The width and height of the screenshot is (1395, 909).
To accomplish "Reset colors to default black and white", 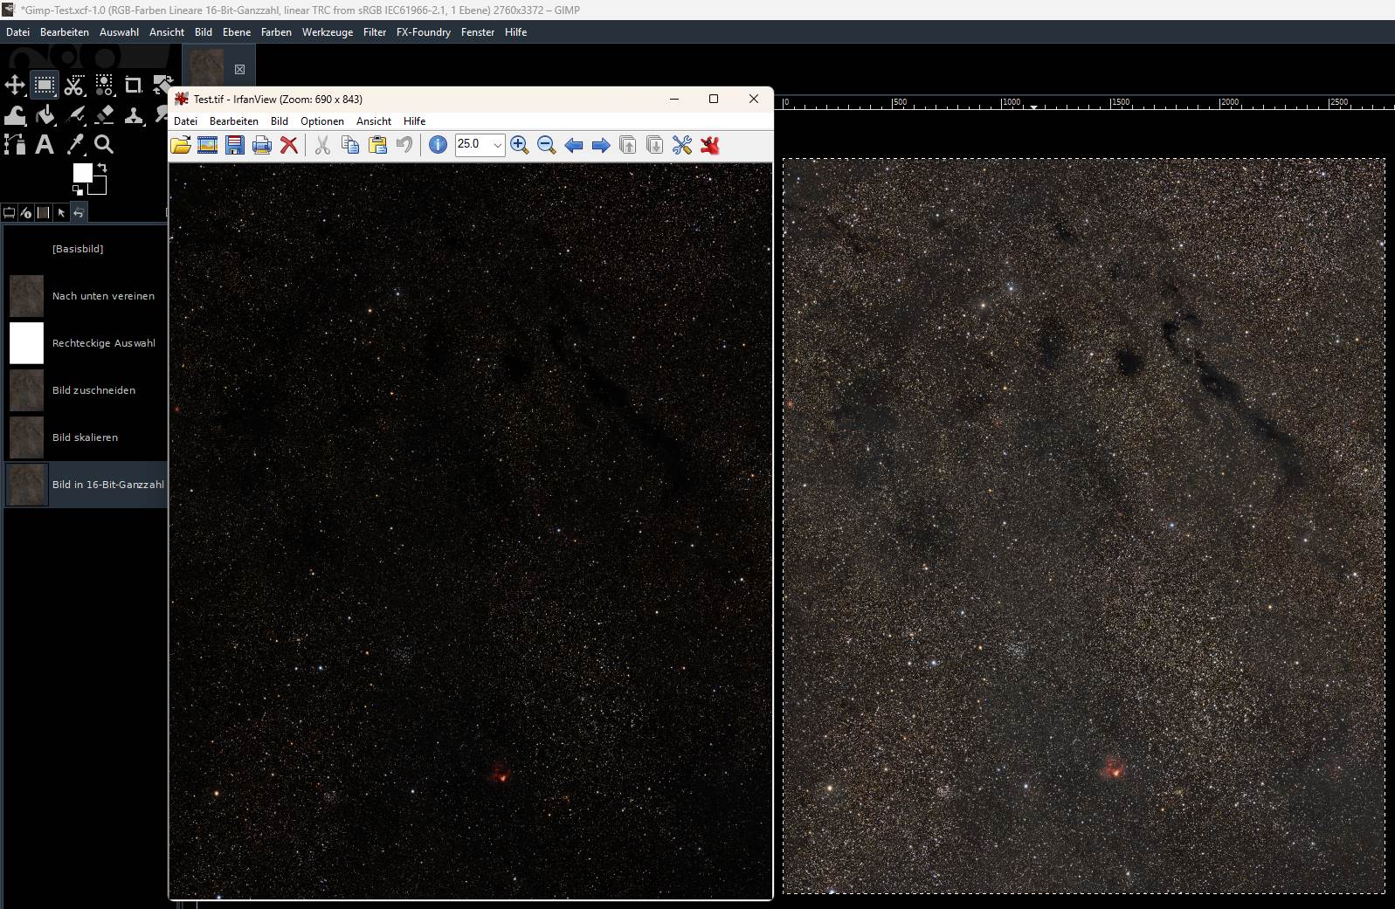I will [x=77, y=189].
